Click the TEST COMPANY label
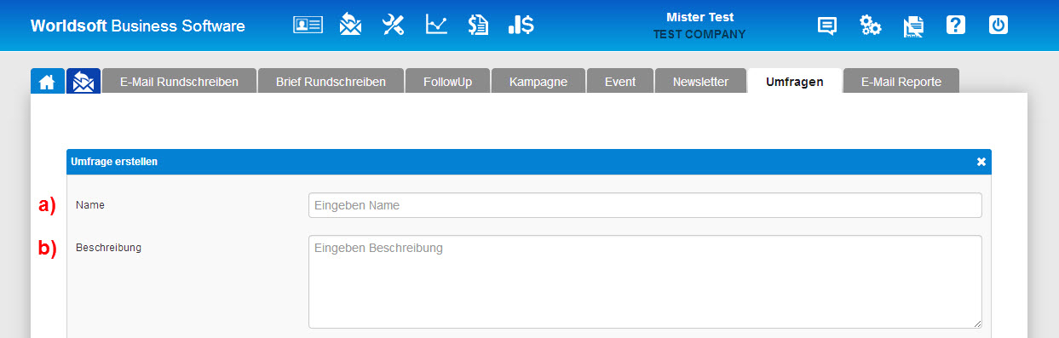Viewport: 1059px width, 338px height. 699,35
